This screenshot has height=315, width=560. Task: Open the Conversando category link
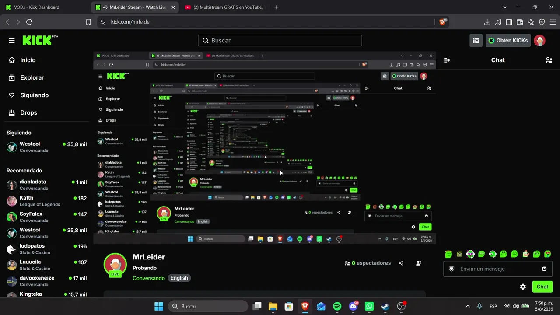(x=149, y=278)
